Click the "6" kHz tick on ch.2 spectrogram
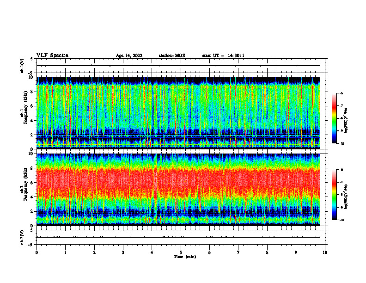 pyautogui.click(x=32, y=183)
